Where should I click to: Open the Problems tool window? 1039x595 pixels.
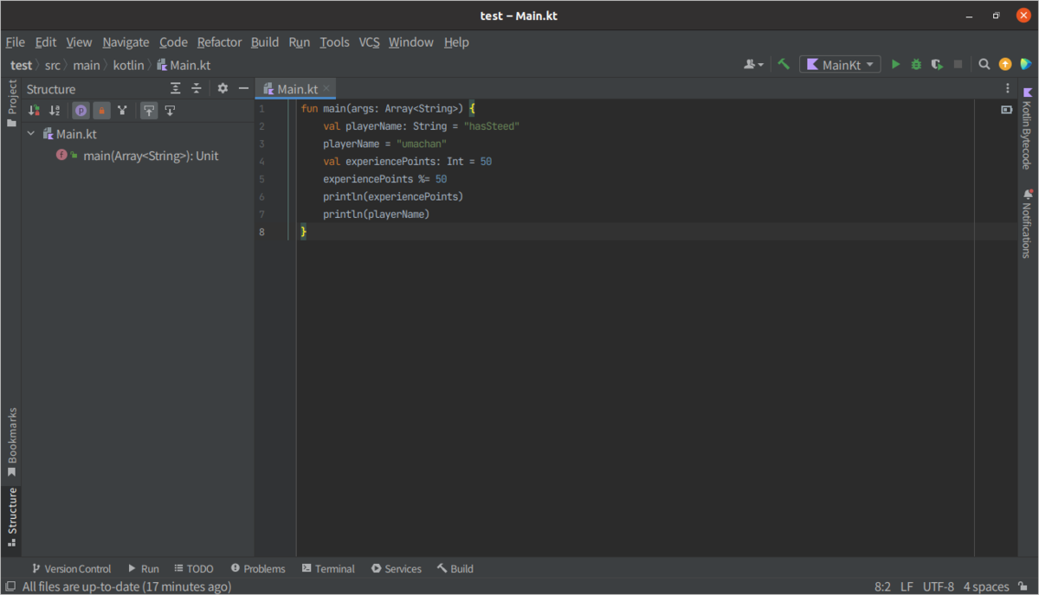(x=258, y=568)
